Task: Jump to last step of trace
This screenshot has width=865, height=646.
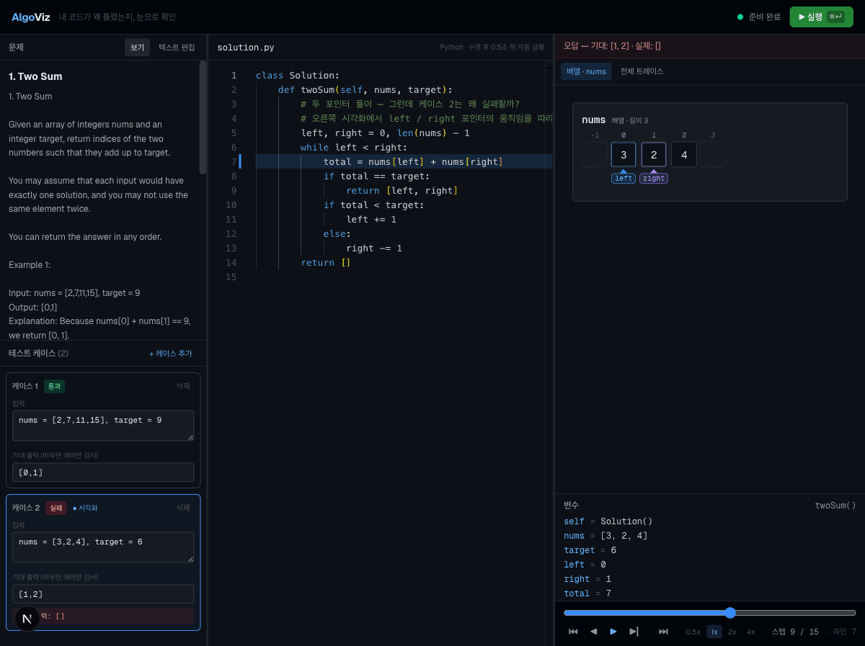Action: (x=663, y=632)
